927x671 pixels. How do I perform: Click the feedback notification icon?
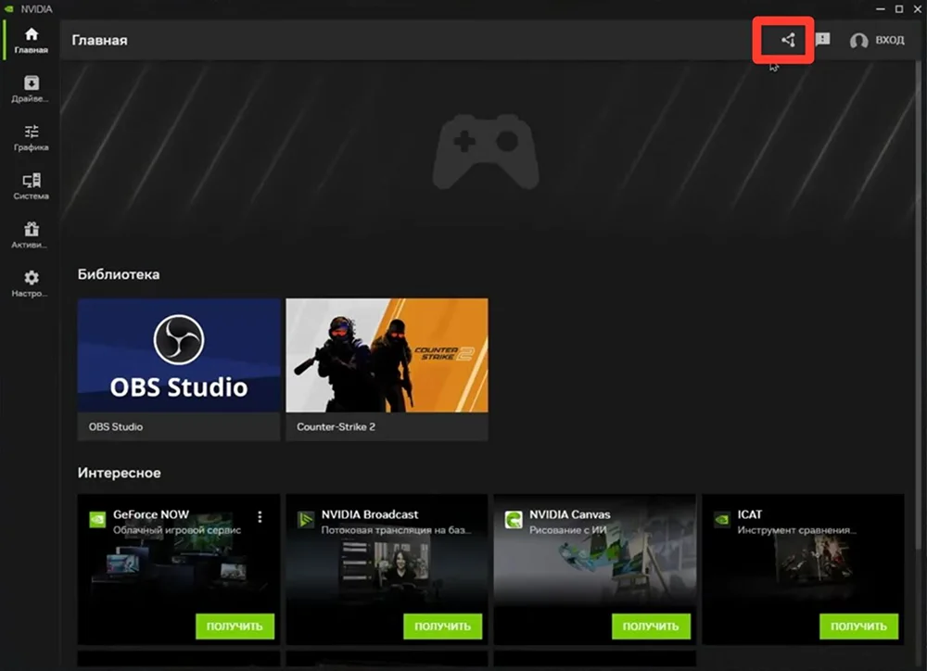pyautogui.click(x=822, y=40)
